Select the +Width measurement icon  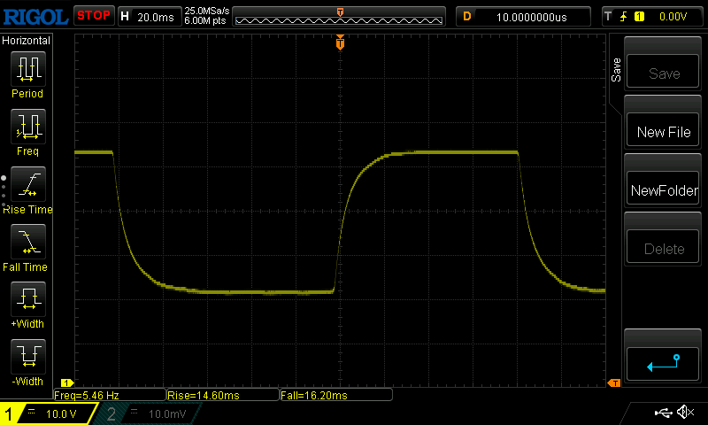click(27, 299)
